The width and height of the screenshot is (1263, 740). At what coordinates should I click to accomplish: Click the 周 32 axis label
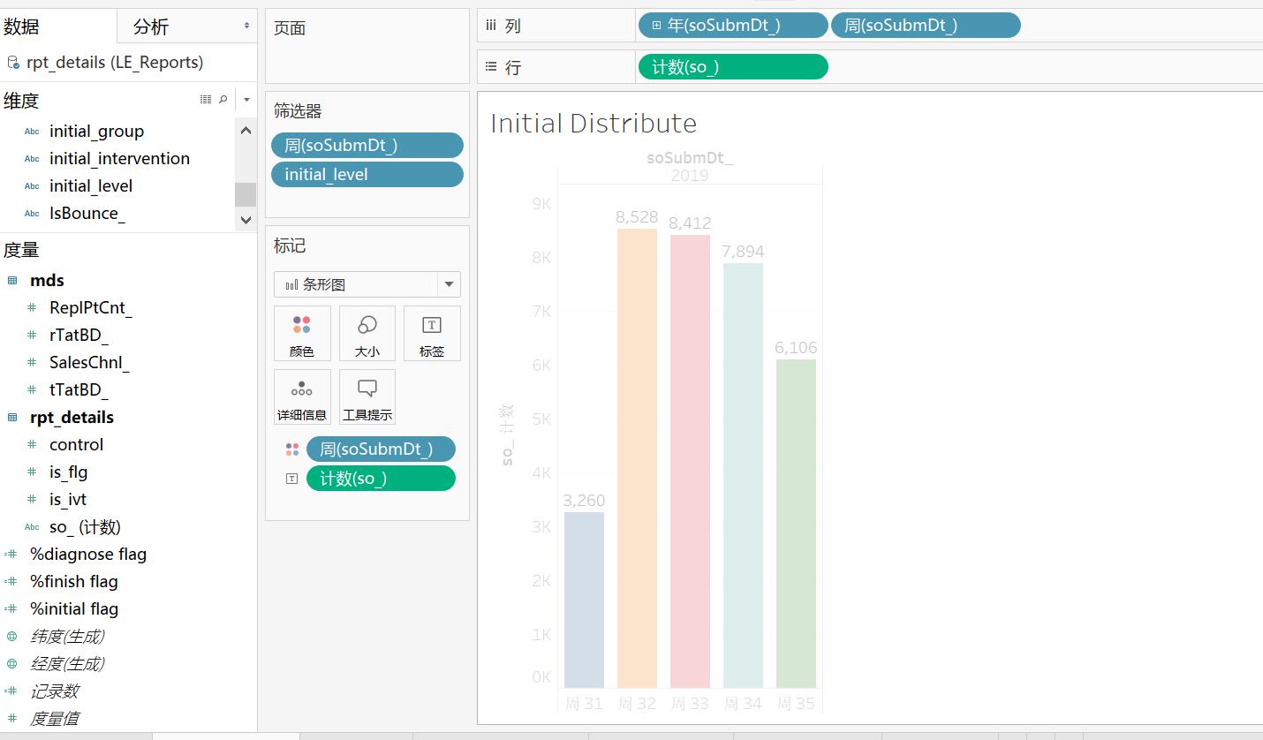(x=637, y=704)
